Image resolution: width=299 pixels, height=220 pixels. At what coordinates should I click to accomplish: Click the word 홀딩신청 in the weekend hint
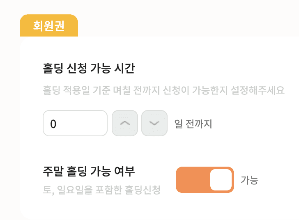coord(143,190)
